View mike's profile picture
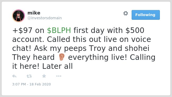Image resolution: width=172 pixels, height=97 pixels. pos(18,16)
